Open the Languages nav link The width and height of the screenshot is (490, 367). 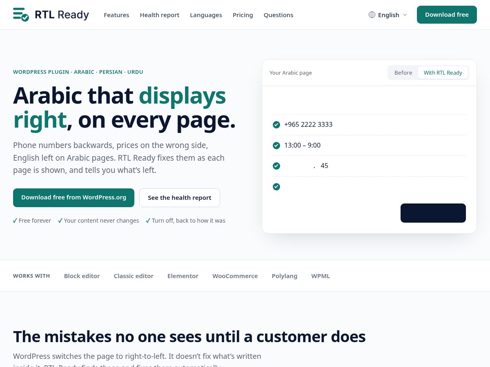(x=206, y=15)
